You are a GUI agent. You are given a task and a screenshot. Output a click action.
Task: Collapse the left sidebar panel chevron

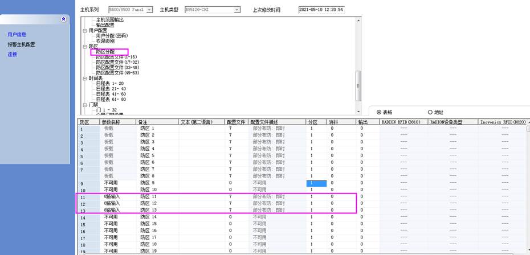[63, 19]
